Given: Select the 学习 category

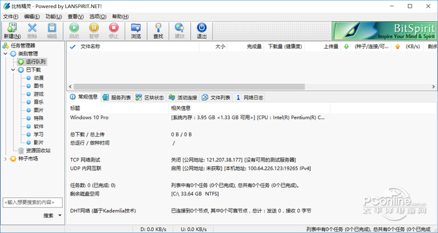Looking at the screenshot, I should [x=39, y=135].
